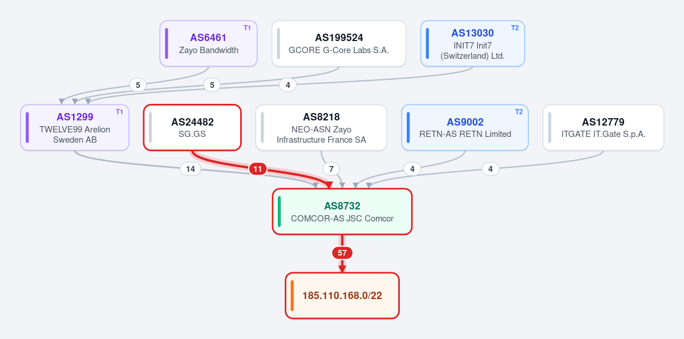Select the AS1299 TWELVE99 Arelion node

[75, 127]
